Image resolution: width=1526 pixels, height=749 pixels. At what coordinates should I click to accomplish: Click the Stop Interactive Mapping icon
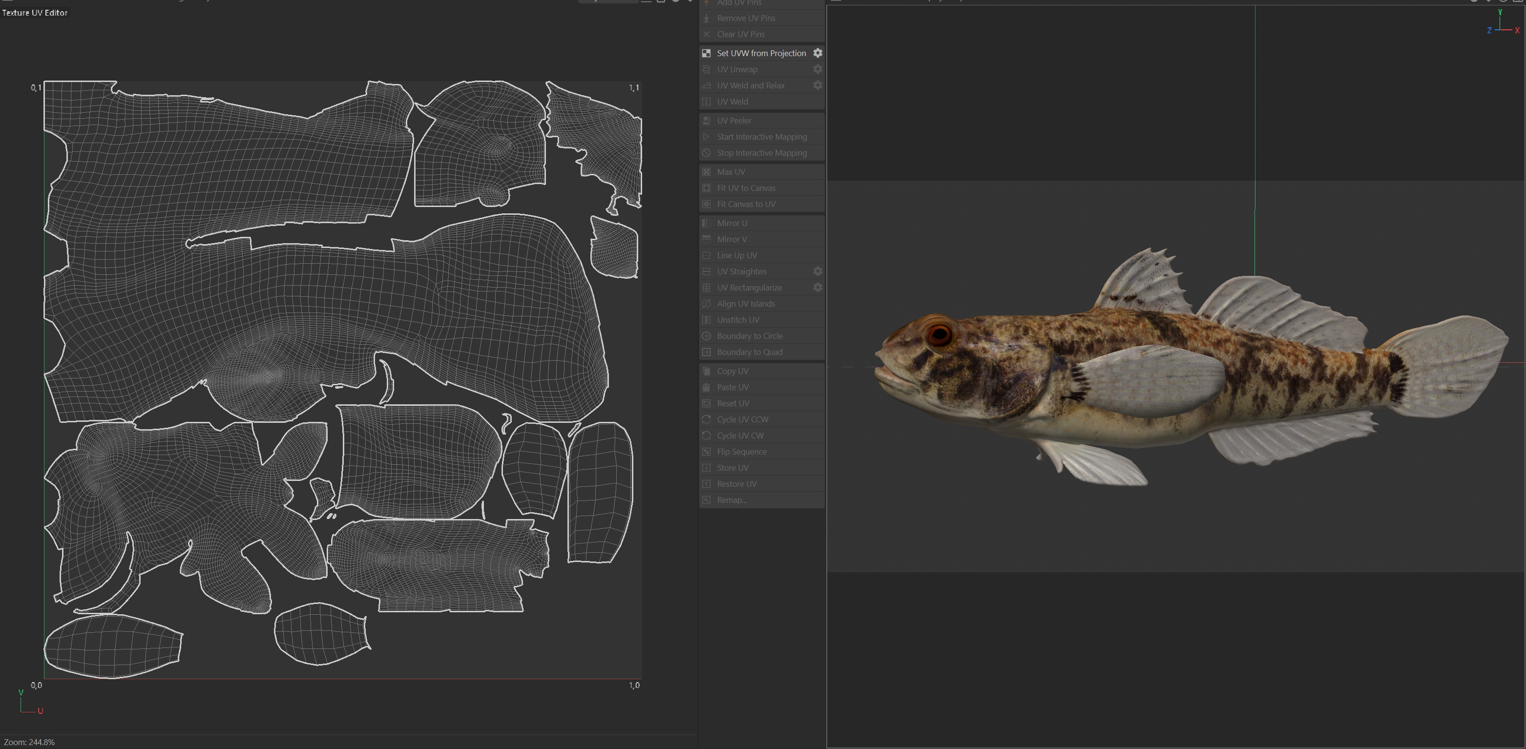(x=706, y=153)
